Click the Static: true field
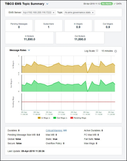This screenshot has height=161, width=127. pos(51,139)
